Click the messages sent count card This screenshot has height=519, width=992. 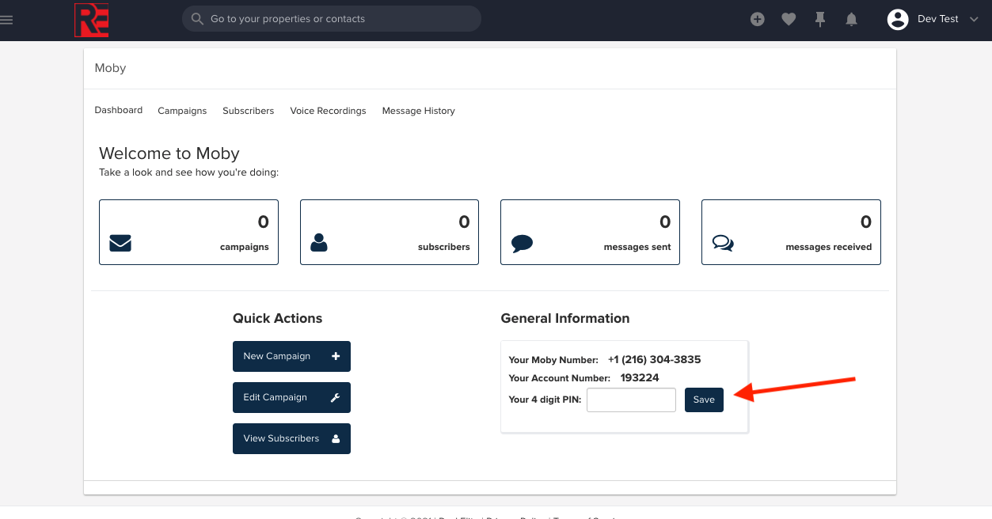pos(590,232)
